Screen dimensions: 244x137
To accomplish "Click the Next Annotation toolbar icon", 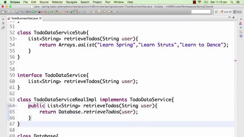I will coord(93,12).
